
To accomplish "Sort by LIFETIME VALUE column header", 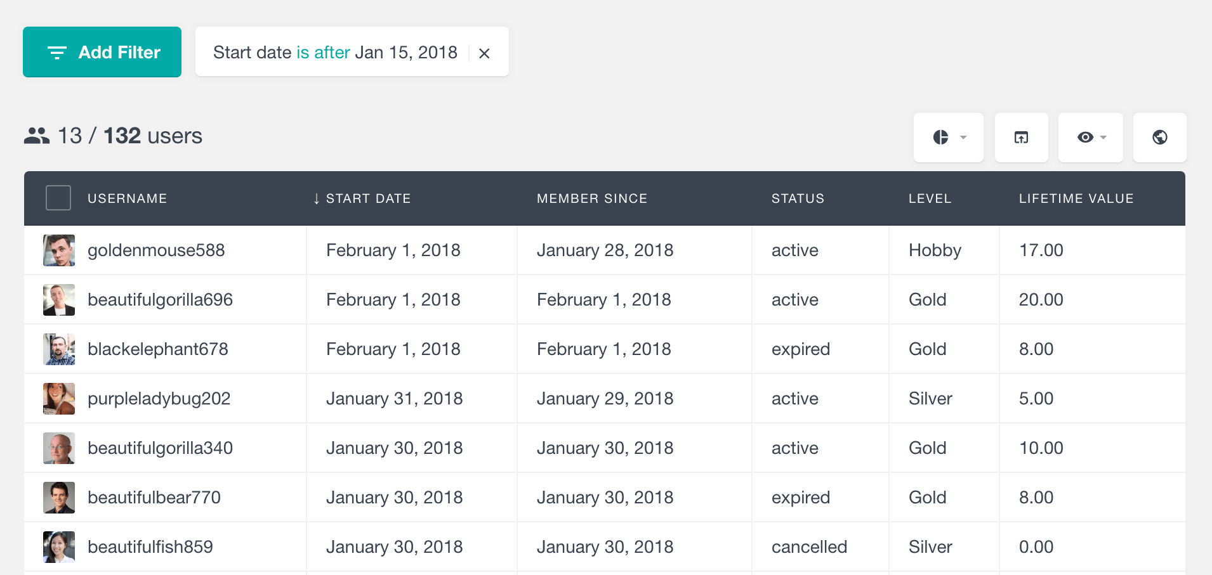I will [x=1076, y=198].
